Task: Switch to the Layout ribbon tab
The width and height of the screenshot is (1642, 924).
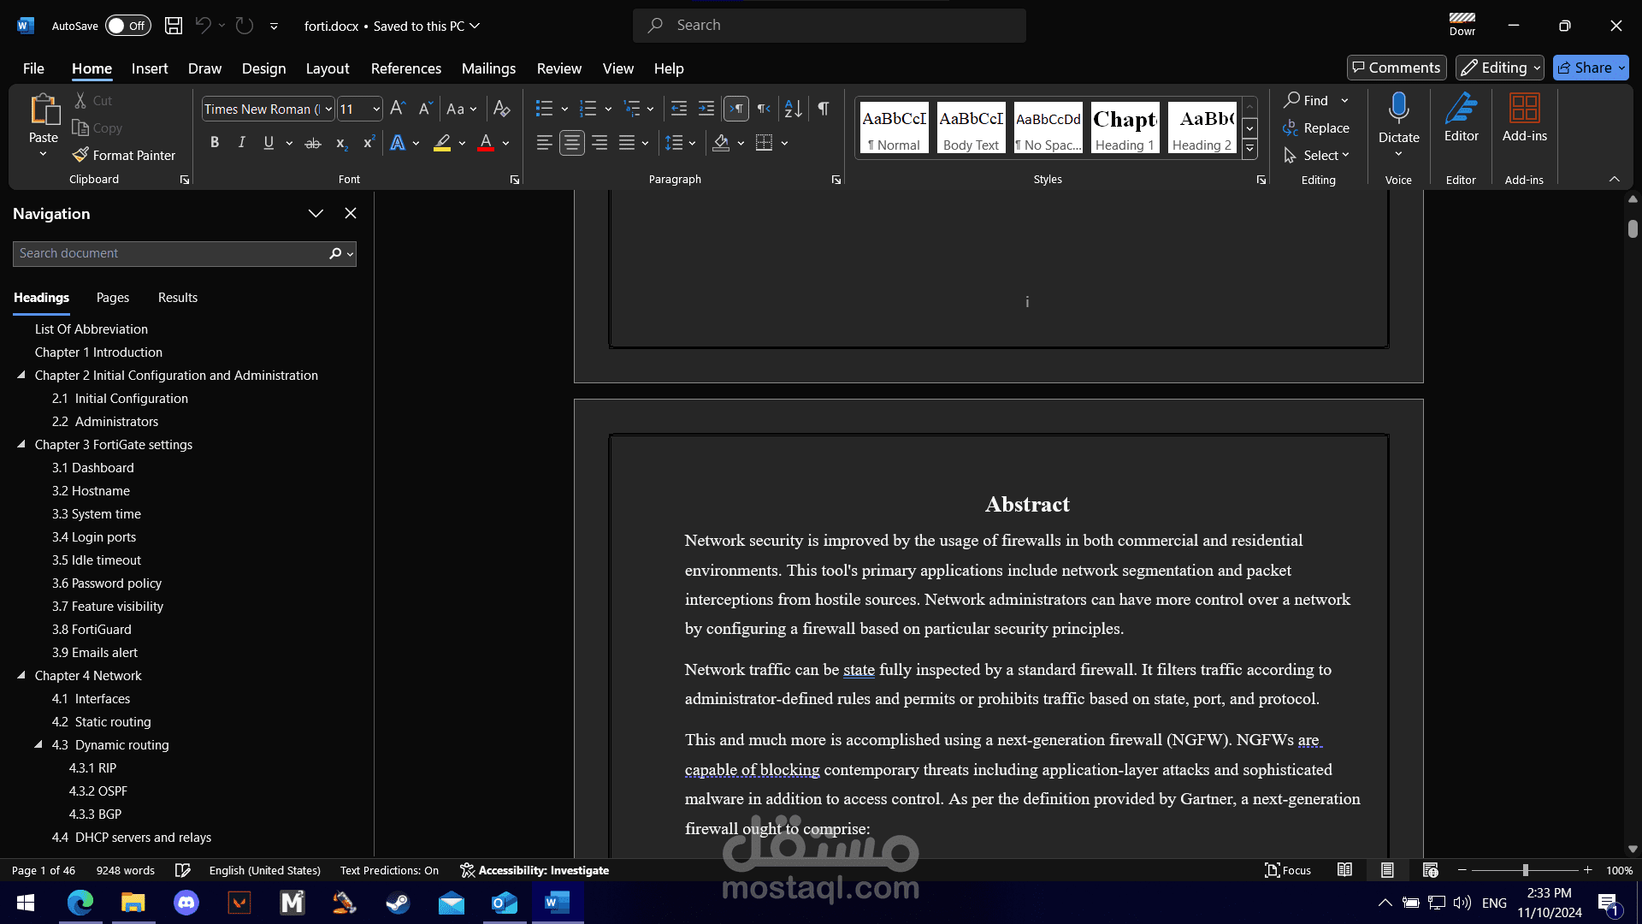Action: tap(328, 68)
